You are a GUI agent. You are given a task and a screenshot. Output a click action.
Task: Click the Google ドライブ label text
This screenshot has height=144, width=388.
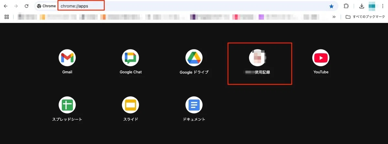pos(194,72)
